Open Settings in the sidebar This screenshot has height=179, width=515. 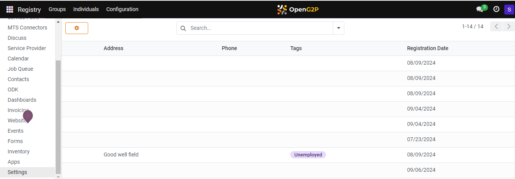pyautogui.click(x=18, y=172)
